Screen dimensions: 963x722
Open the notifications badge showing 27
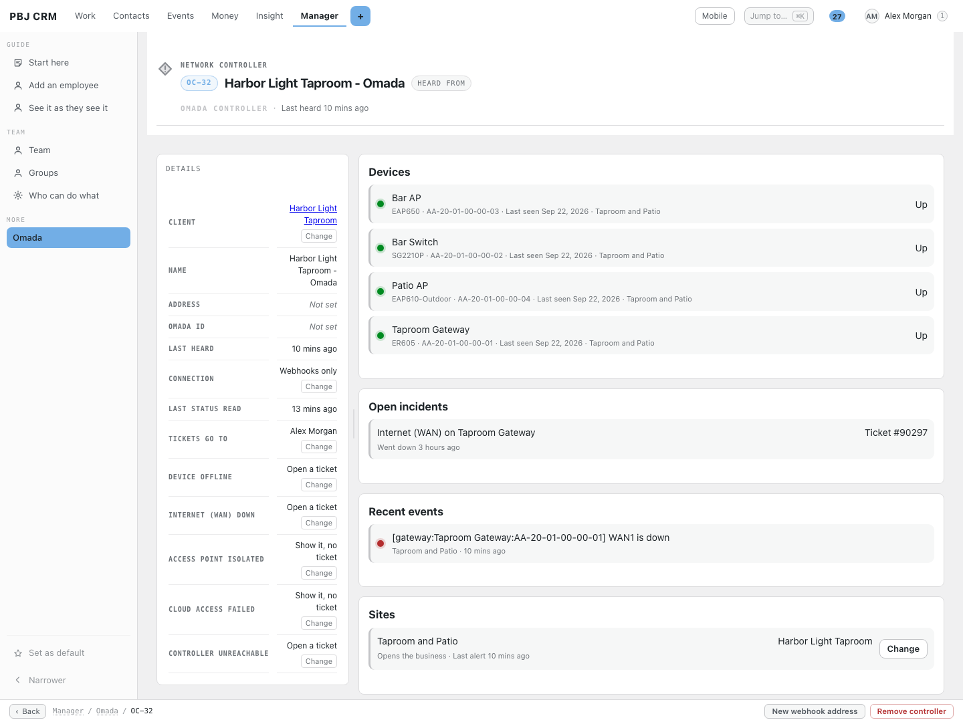[837, 16]
